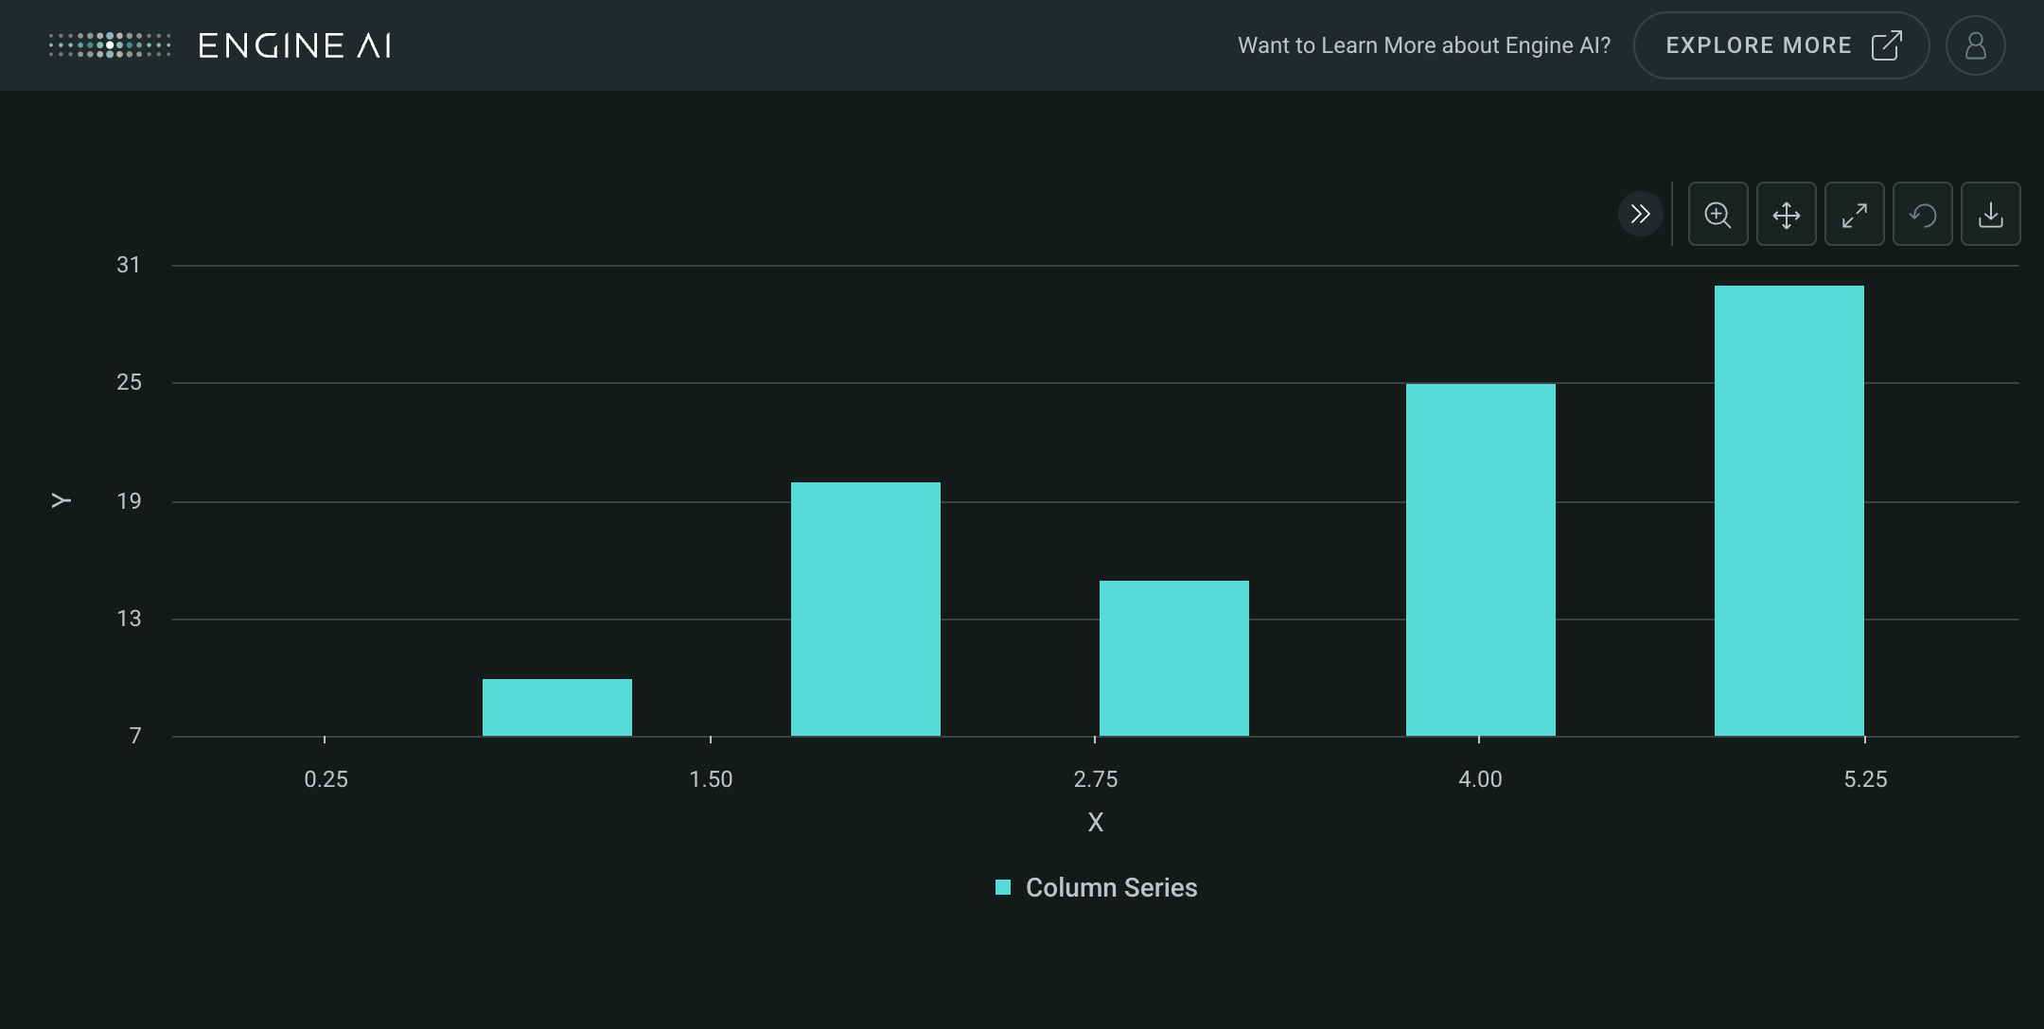Screen dimensions: 2044x1029
Task: Select the pan move tool
Action: (x=1786, y=214)
